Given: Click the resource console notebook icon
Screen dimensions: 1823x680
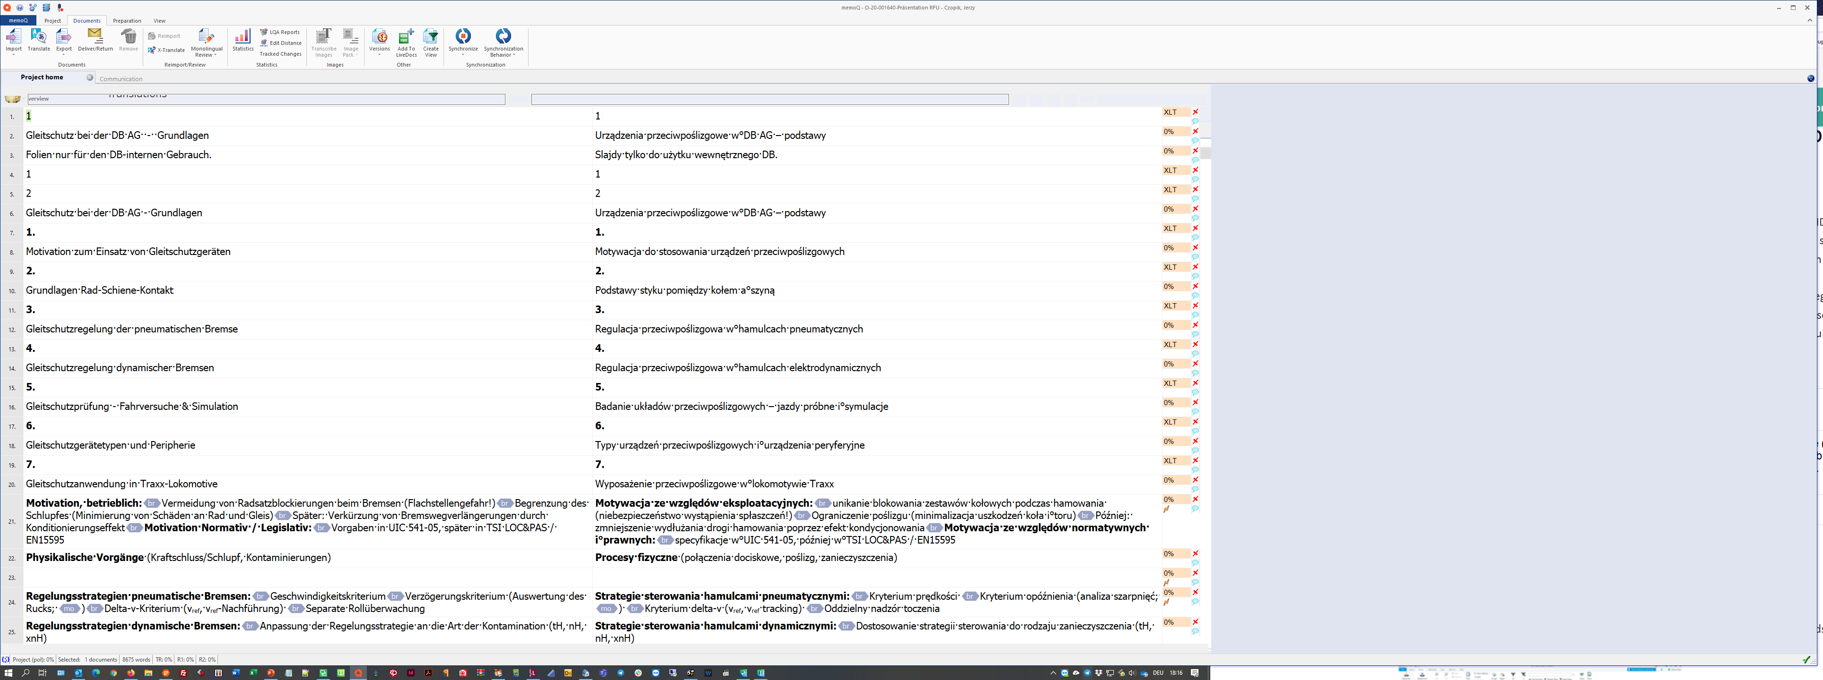Looking at the screenshot, I should click(47, 8).
